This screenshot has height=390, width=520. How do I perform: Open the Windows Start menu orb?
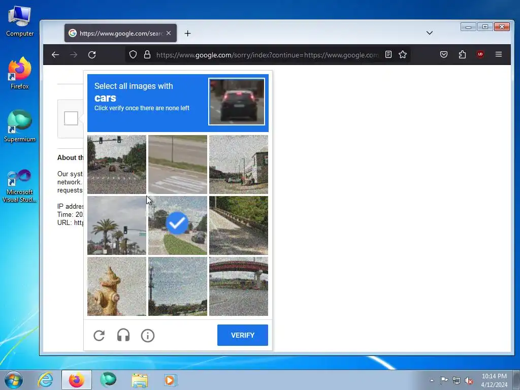point(14,380)
